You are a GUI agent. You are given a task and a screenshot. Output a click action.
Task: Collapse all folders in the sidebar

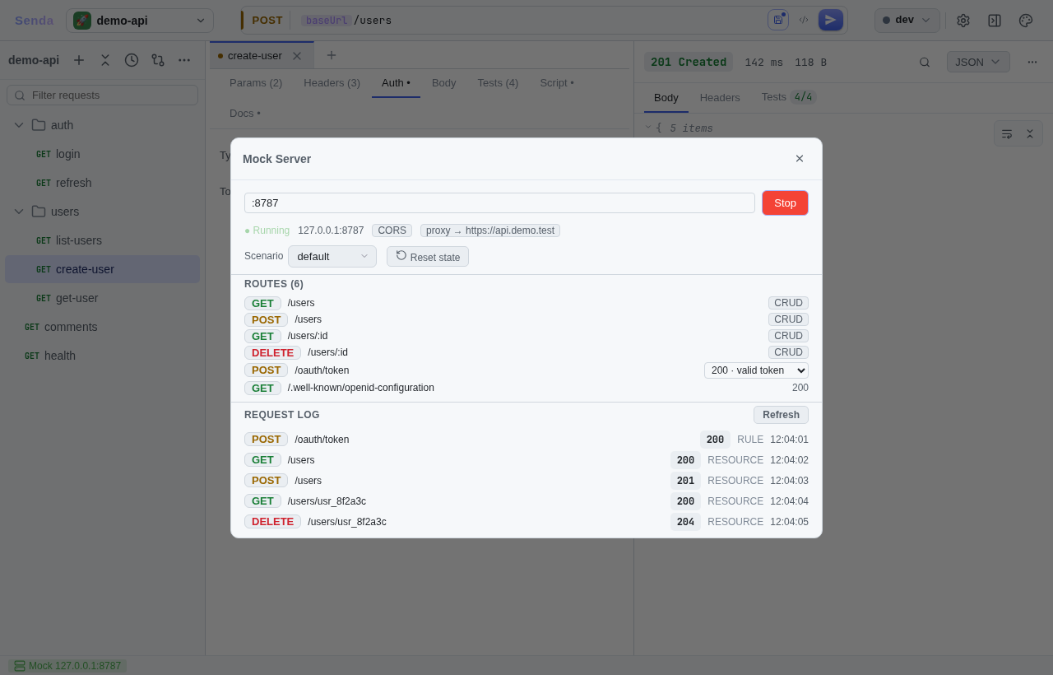pos(105,60)
